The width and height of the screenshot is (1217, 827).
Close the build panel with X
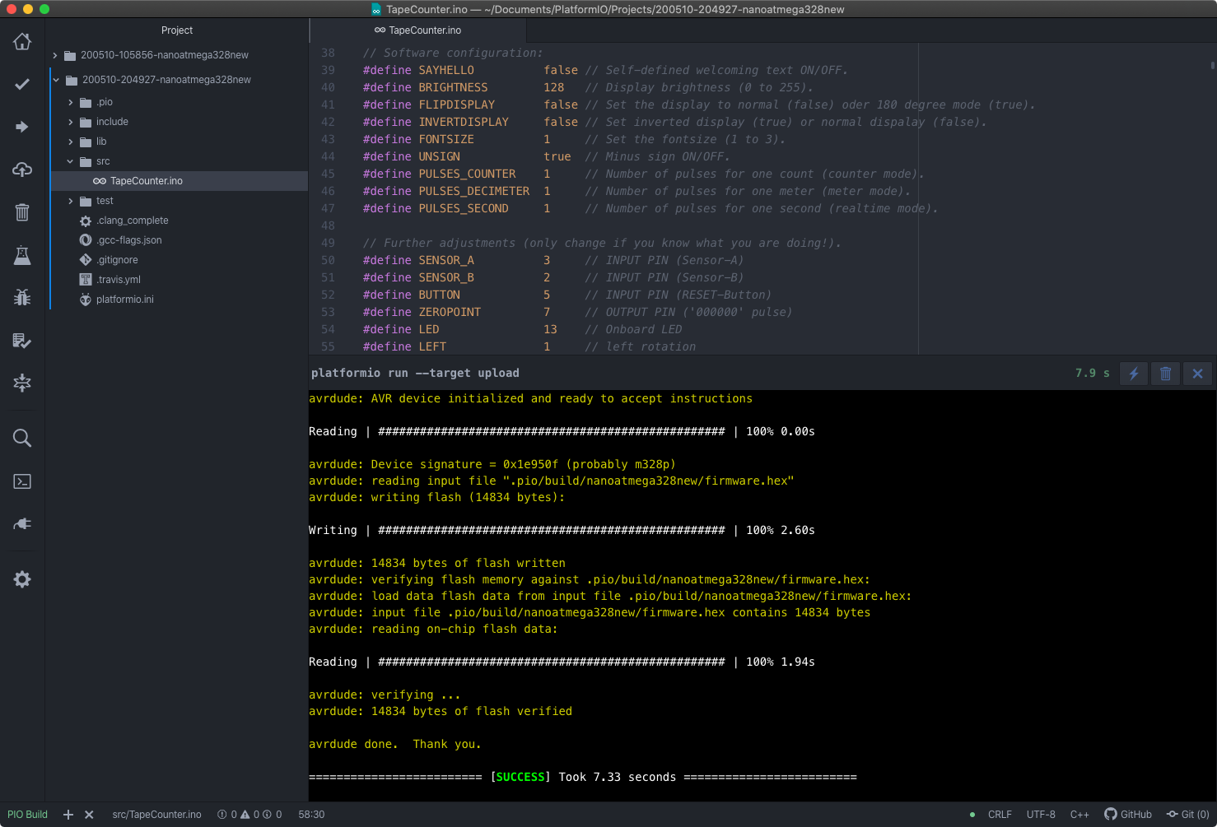[x=1198, y=374]
